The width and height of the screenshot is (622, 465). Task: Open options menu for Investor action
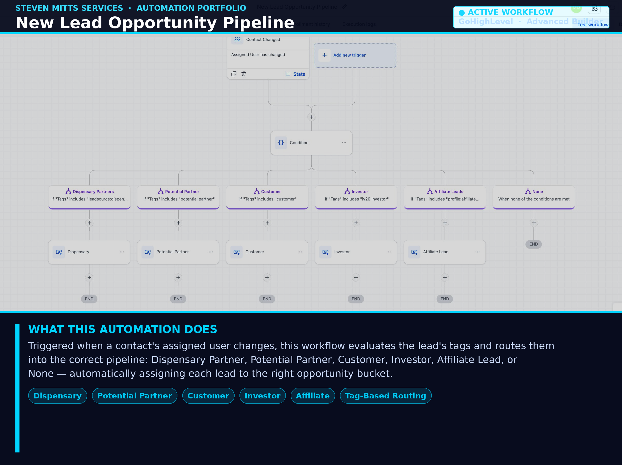tap(388, 252)
